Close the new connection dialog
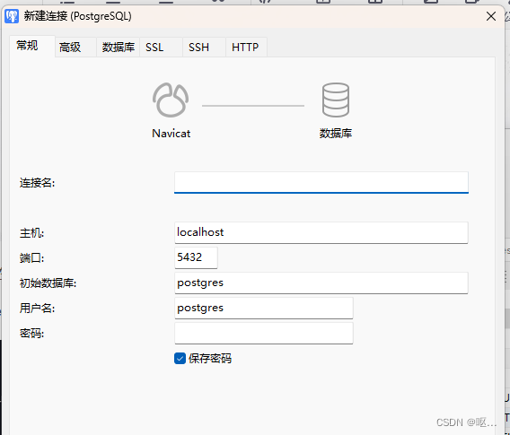Viewport: 510px width, 435px height. click(x=491, y=16)
